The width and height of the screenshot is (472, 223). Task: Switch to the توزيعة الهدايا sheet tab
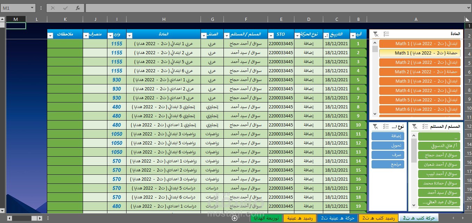click(266, 218)
